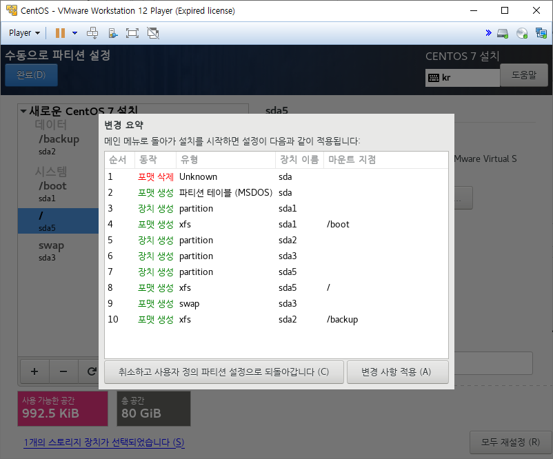Send Ctrl+Alt+Del to the VM
Viewport: 553px width, 459px height.
(x=92, y=33)
